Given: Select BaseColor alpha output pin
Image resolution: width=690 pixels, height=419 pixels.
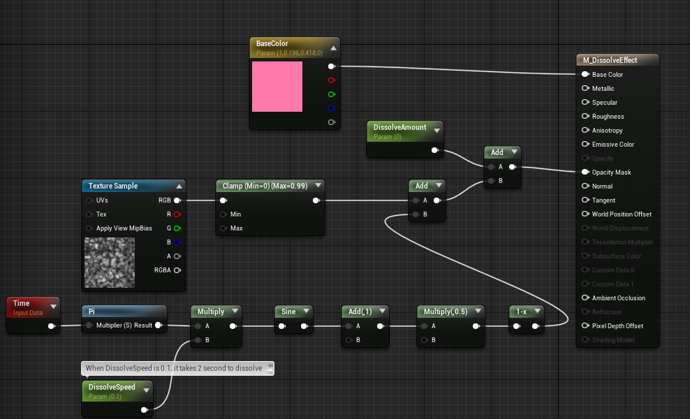Looking at the screenshot, I should point(331,122).
